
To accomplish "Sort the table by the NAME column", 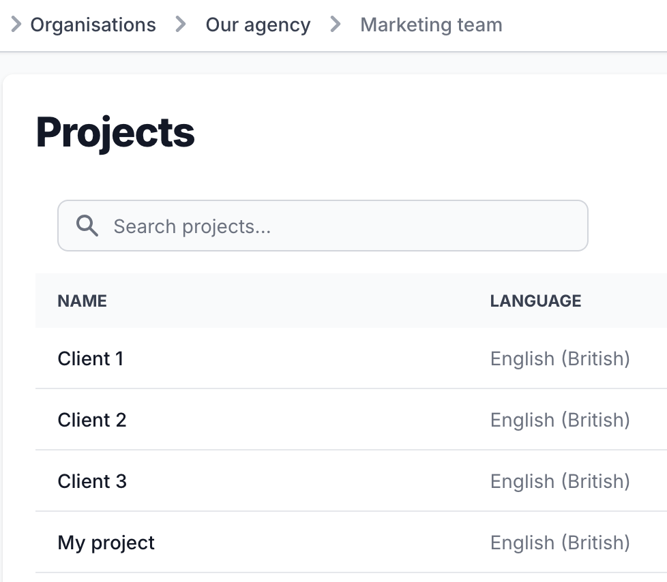I will coord(81,301).
